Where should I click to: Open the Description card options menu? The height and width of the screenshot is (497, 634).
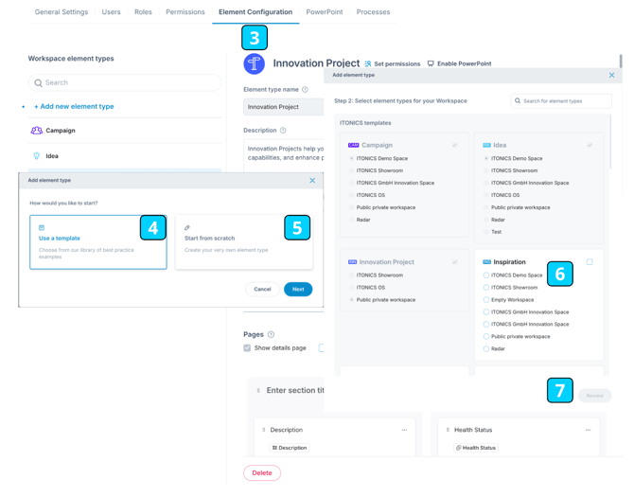point(404,430)
